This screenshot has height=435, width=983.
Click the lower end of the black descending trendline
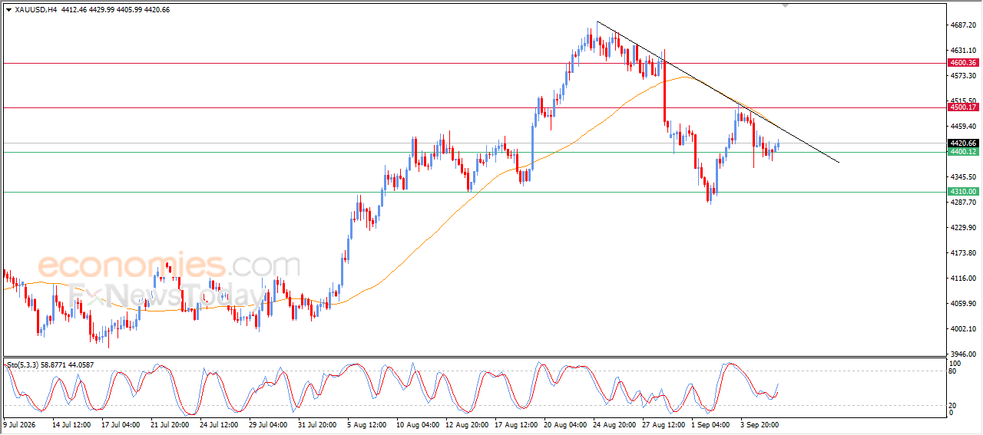(x=838, y=162)
